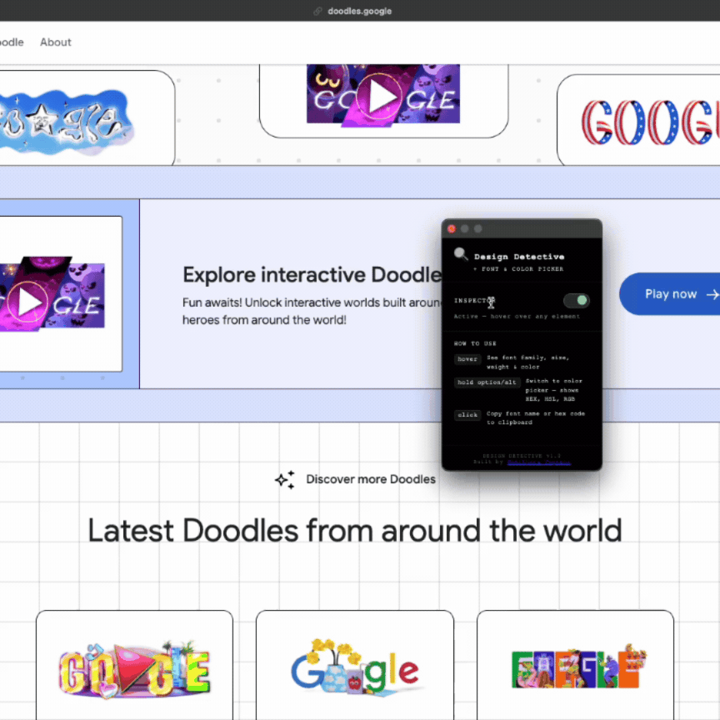Click the arrow icon on the Play now button
Screen dimensions: 720x720
(712, 294)
